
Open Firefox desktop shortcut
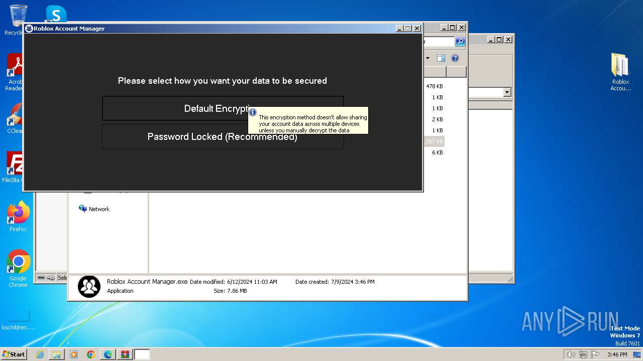(18, 217)
